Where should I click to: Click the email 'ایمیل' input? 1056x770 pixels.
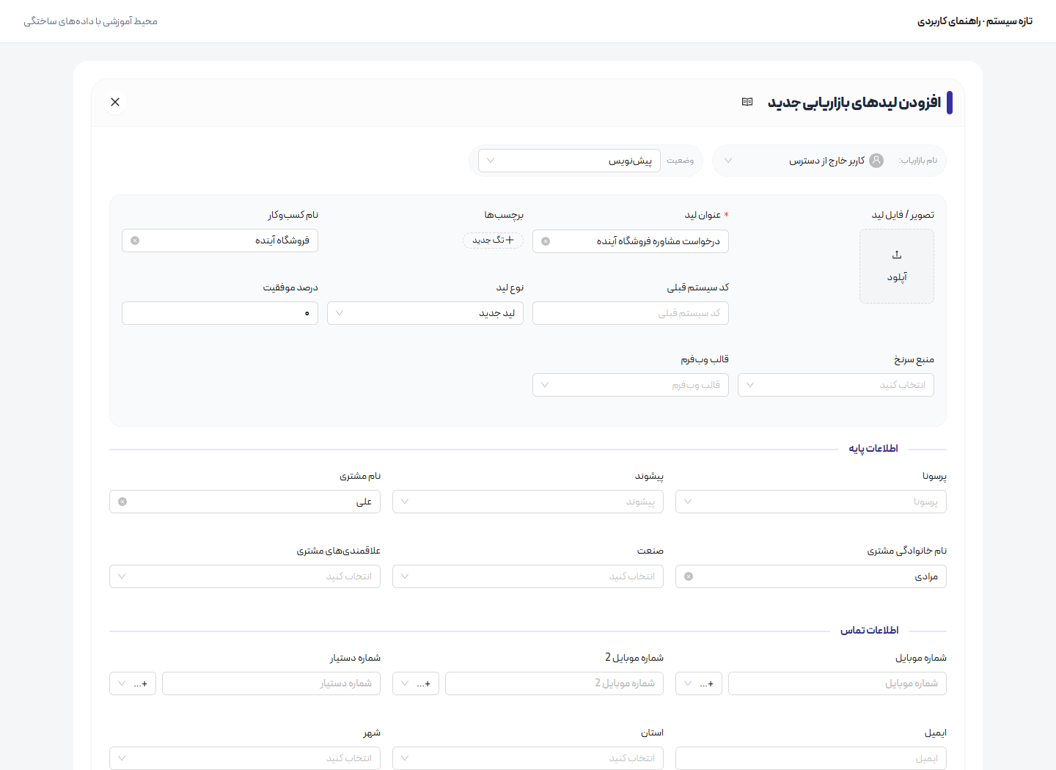tap(811, 758)
